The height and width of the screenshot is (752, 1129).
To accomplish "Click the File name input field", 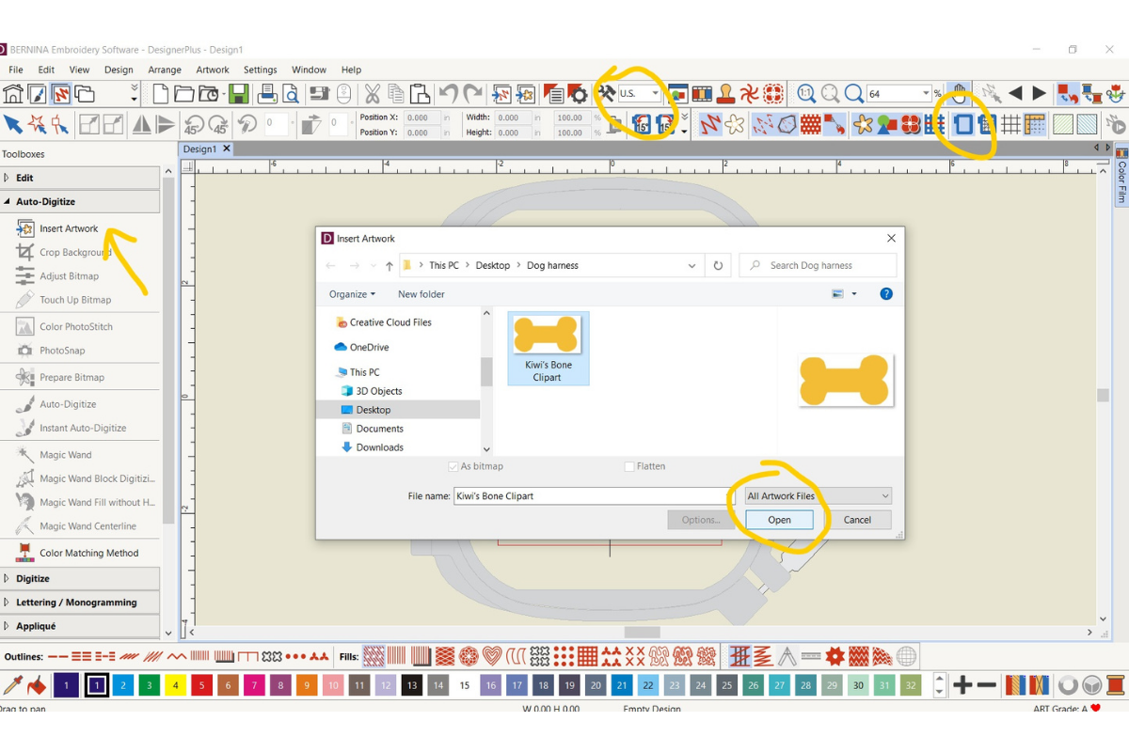I will click(593, 496).
